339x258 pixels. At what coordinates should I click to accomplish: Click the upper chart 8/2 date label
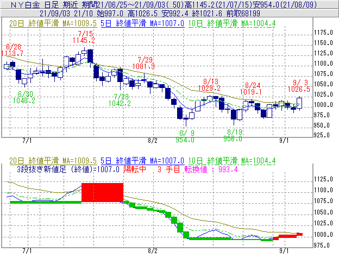153,141
